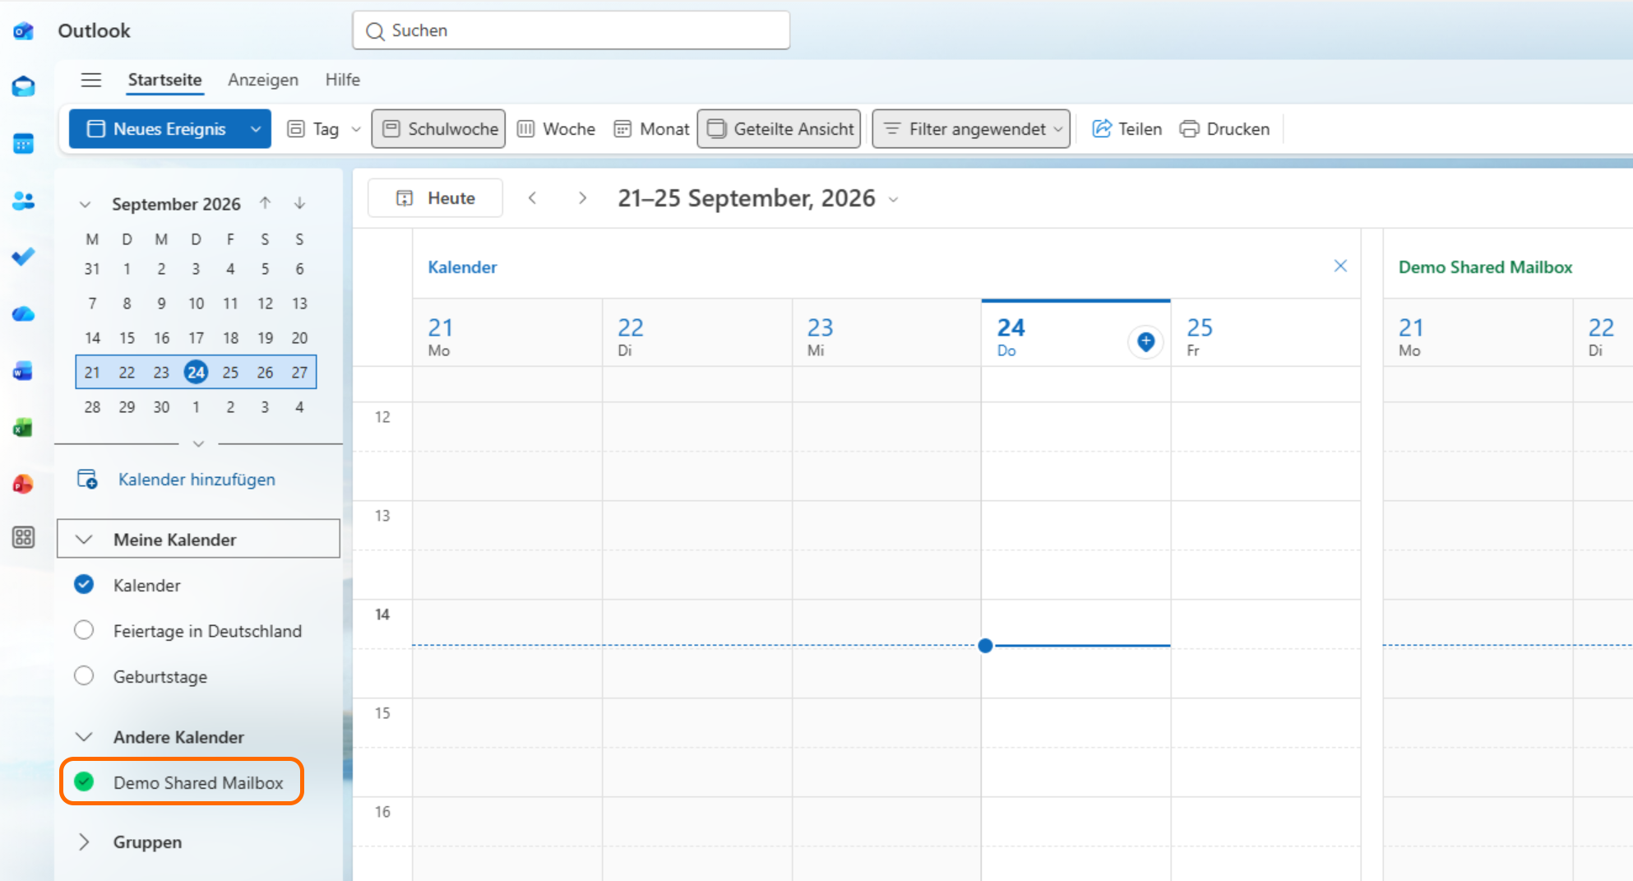Enable the Geburtstage calendar
This screenshot has height=881, width=1633.
tap(84, 676)
